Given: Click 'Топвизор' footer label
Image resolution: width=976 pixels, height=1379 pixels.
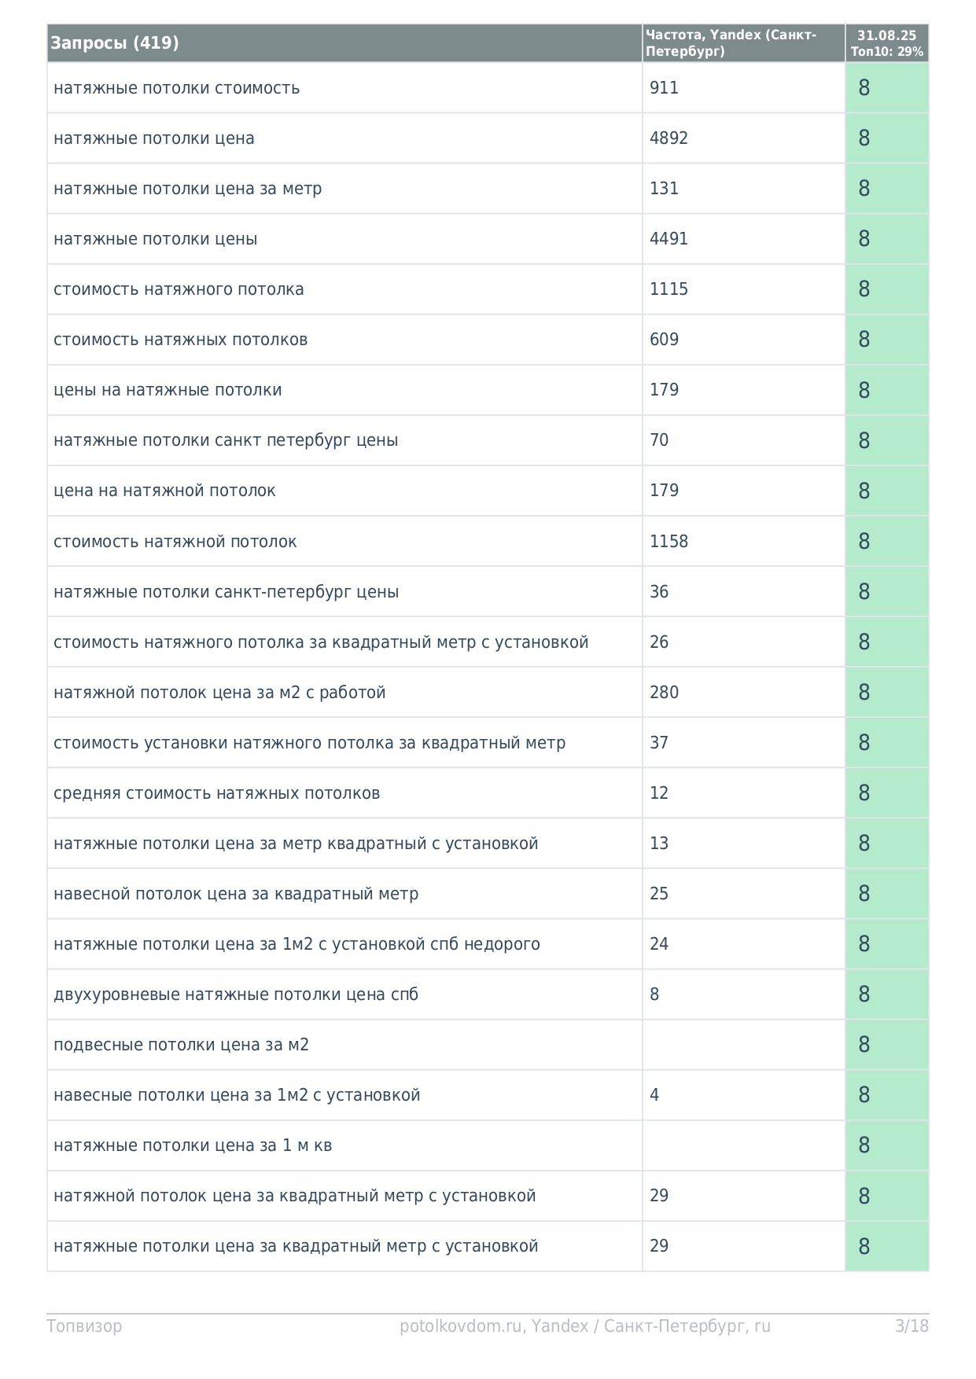Looking at the screenshot, I should point(84,1326).
